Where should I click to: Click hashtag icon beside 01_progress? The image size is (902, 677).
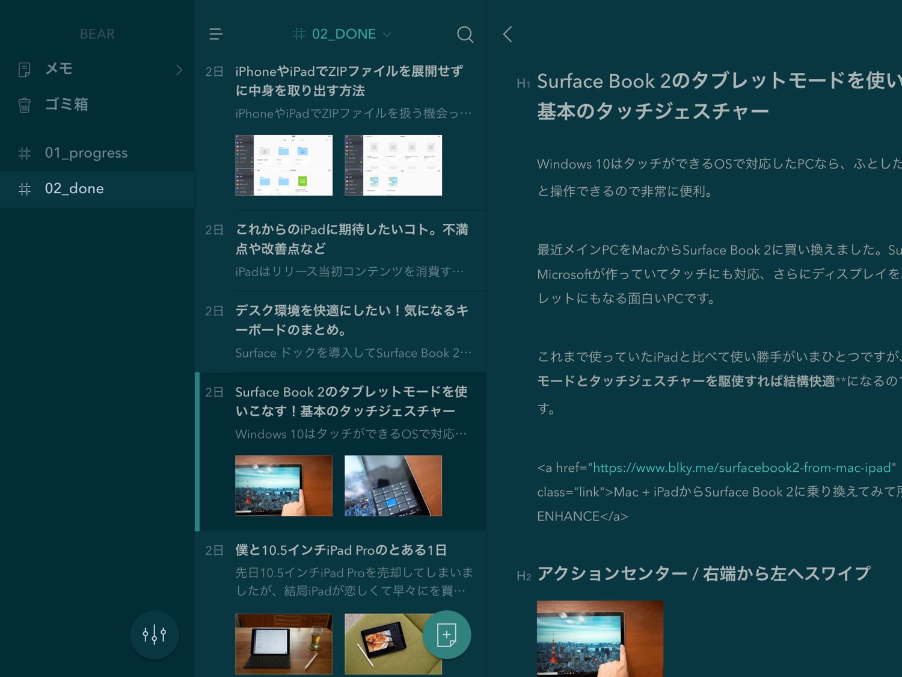pos(25,153)
